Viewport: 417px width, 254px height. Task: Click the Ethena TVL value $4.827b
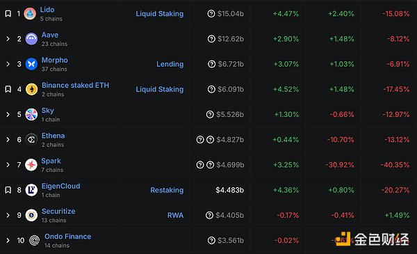(230, 139)
